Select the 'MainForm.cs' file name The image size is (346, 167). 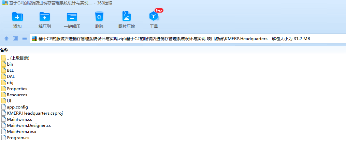click(x=19, y=119)
